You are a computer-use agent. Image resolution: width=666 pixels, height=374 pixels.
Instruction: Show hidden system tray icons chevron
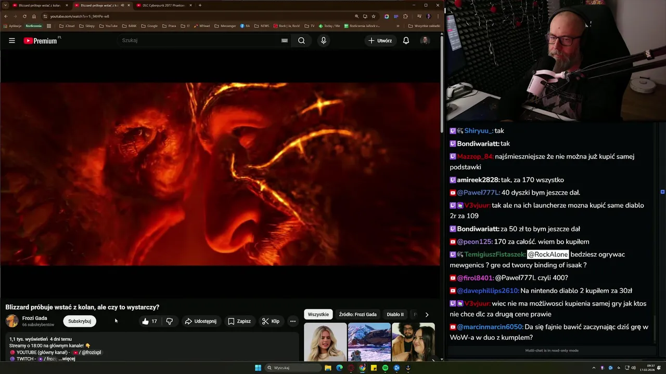coord(594,368)
